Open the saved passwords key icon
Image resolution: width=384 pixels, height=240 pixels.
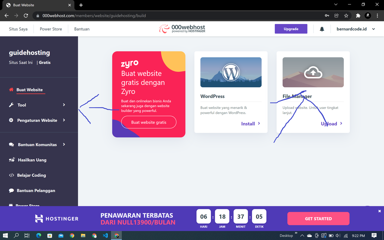pos(327,16)
